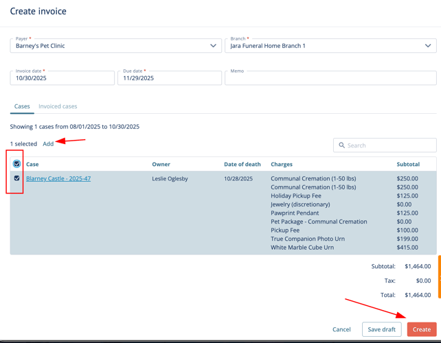Click the empty Memo field

click(330, 78)
